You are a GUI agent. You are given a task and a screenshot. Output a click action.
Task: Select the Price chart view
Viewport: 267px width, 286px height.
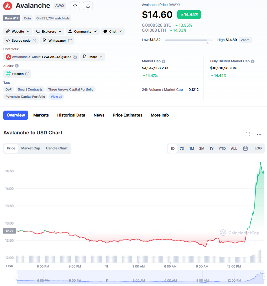(x=11, y=148)
